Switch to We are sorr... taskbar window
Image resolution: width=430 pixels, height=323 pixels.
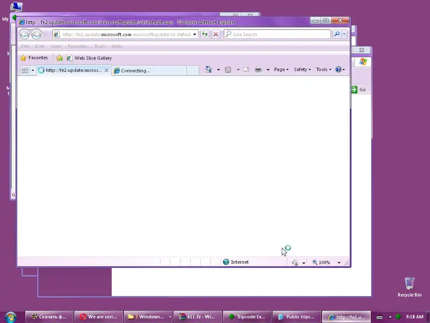[x=99, y=317]
